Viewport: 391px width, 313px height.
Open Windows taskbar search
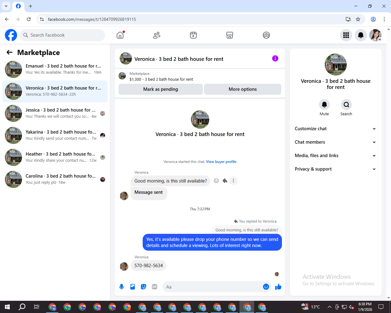point(22,307)
